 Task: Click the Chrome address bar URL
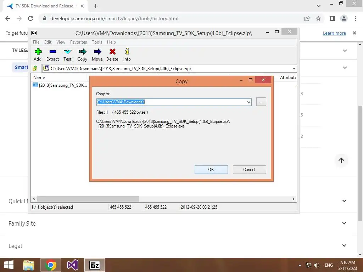(x=115, y=18)
